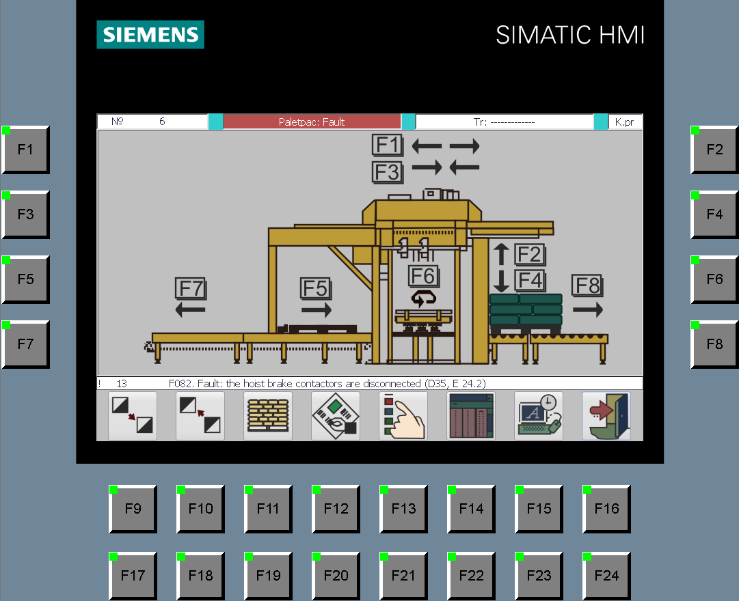Click the screen transition back icon
Image resolution: width=739 pixels, height=601 pixels.
pyautogui.click(x=200, y=416)
